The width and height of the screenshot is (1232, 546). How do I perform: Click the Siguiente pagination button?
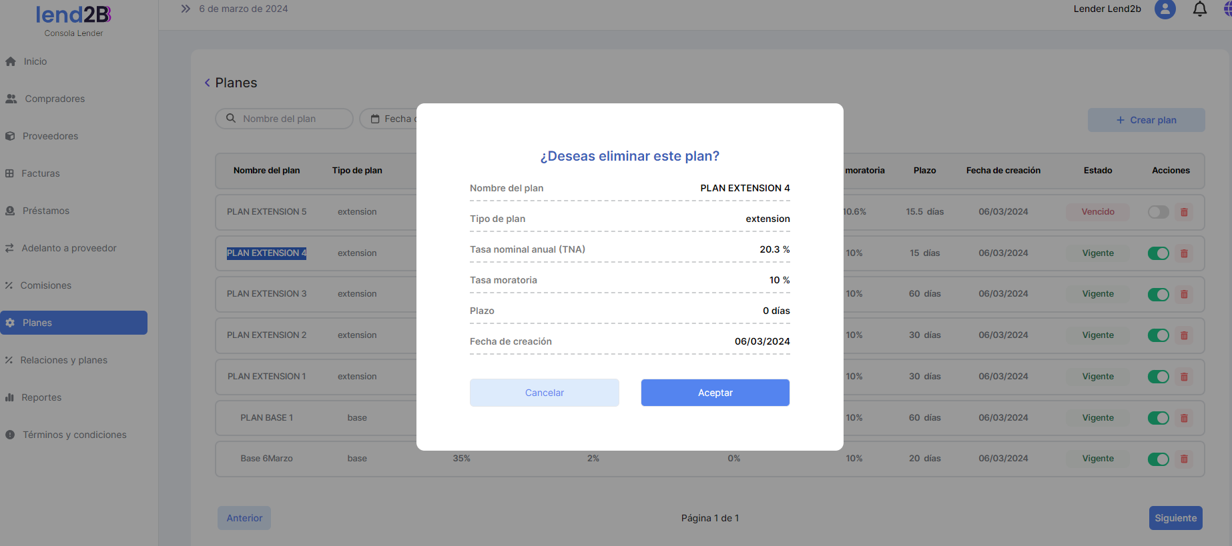click(x=1175, y=518)
